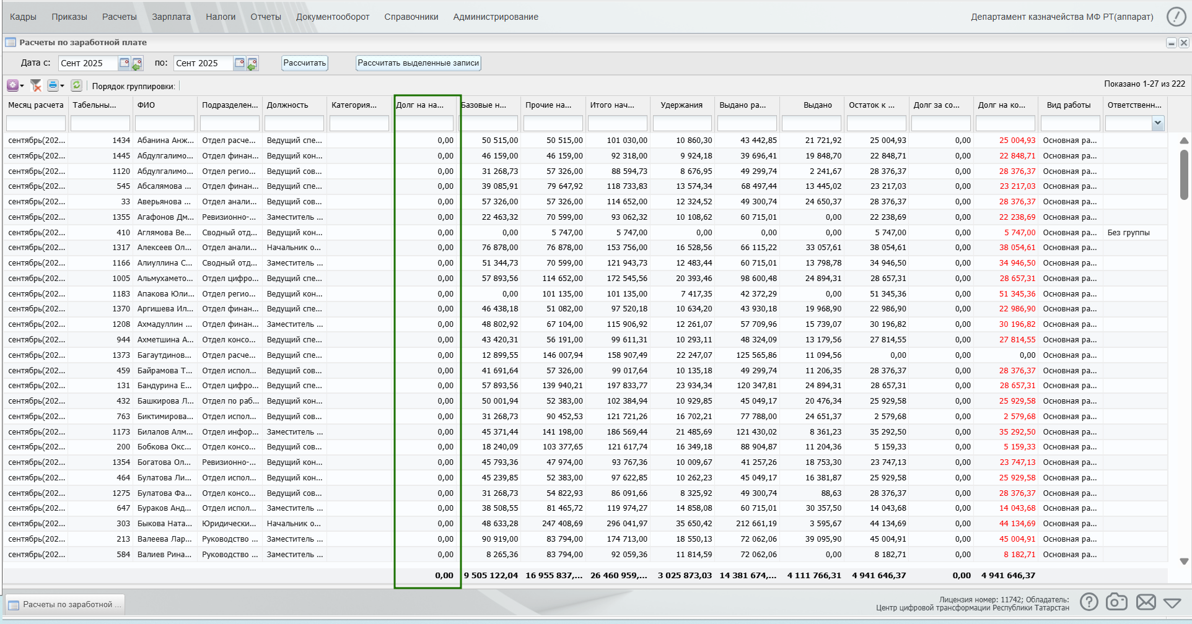Sort by the 'Удержания' column header
The width and height of the screenshot is (1192, 624).
[681, 105]
